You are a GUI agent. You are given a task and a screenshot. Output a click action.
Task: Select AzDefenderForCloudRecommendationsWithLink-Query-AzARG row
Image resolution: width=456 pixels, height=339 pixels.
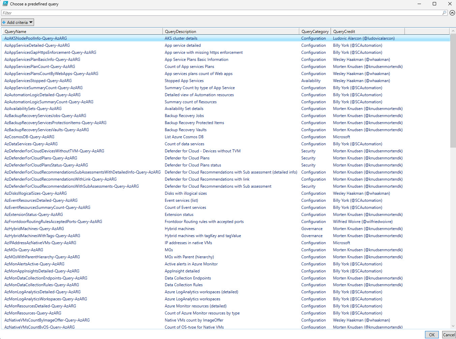(x=226, y=179)
